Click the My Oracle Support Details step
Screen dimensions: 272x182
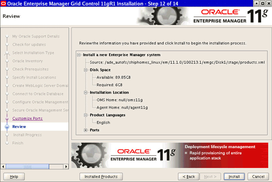point(36,36)
